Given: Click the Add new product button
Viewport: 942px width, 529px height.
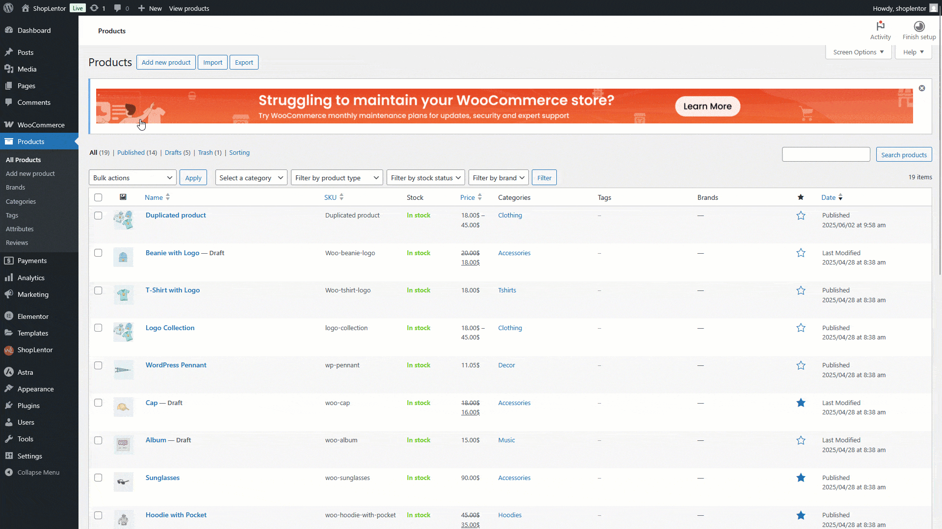Looking at the screenshot, I should click(166, 62).
